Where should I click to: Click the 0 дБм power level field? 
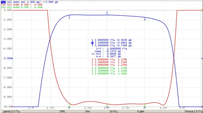pos(141,111)
